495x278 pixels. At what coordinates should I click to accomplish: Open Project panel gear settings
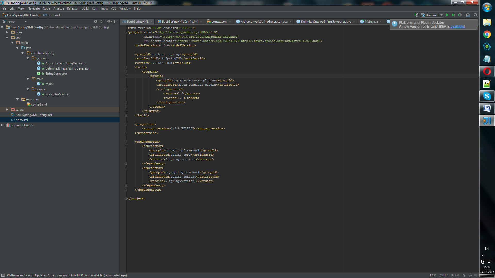coord(109,21)
